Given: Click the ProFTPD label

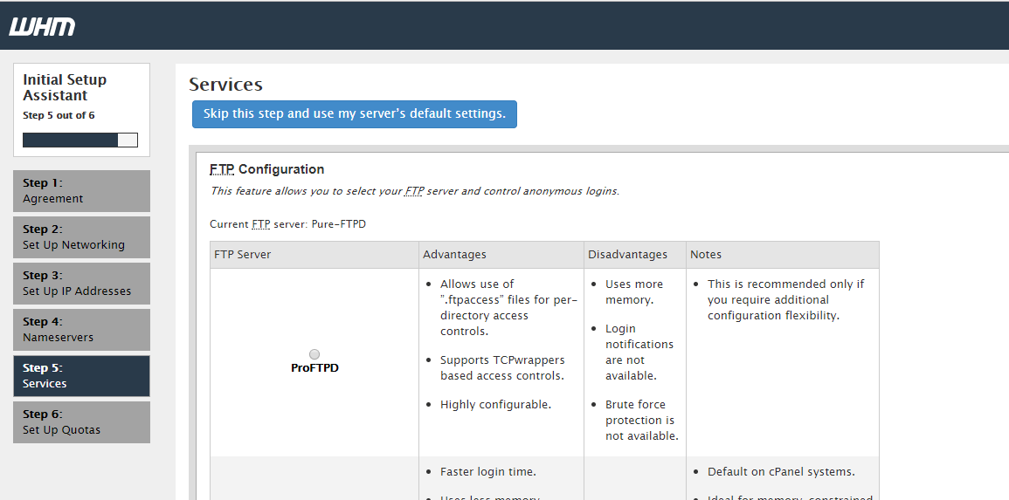Looking at the screenshot, I should pyautogui.click(x=314, y=368).
